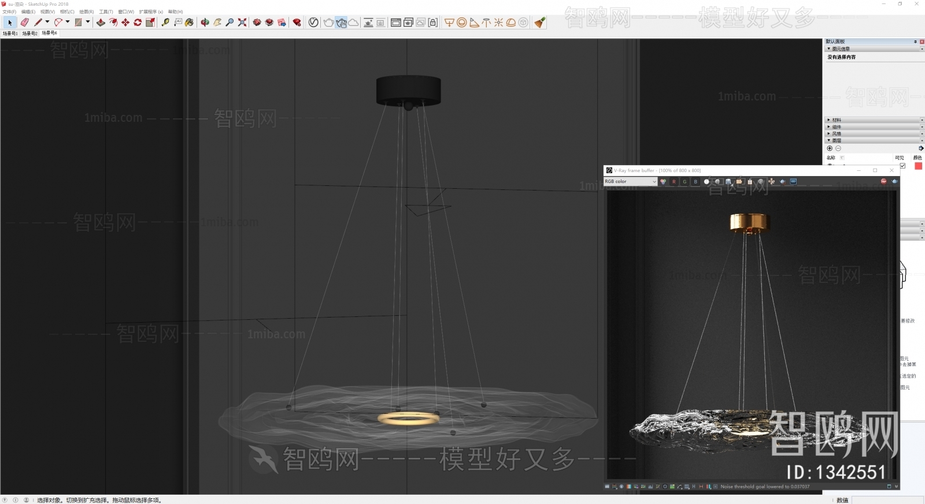The height and width of the screenshot is (504, 925).
Task: Click the V-Ray lock camera orientation icon
Action: (x=433, y=23)
